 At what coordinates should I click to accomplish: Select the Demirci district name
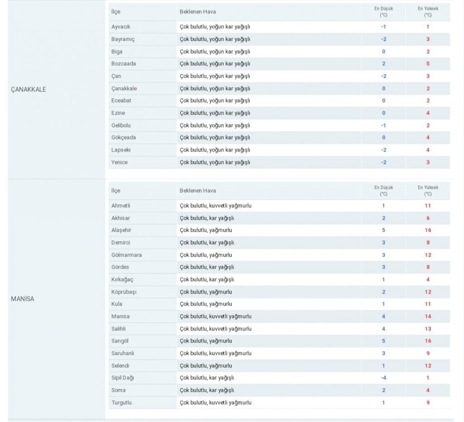(121, 243)
